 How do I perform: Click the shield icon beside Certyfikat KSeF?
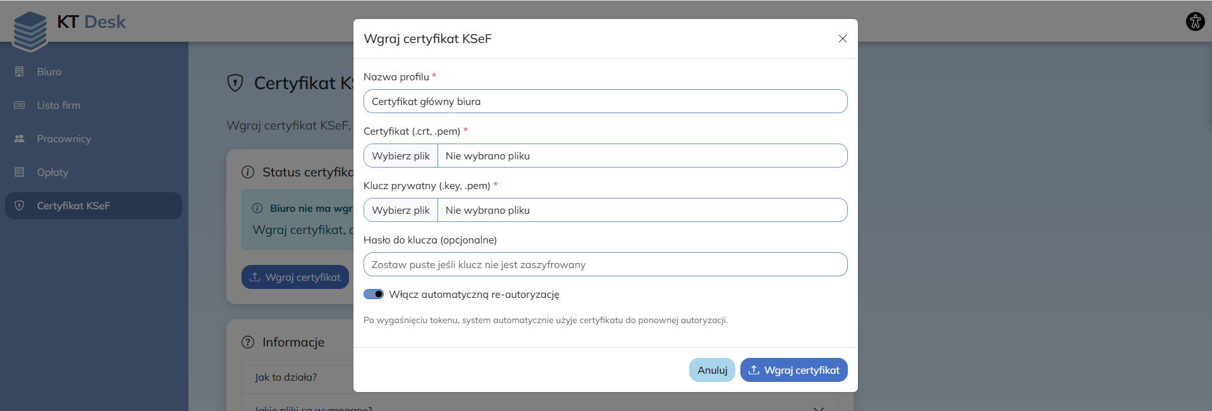click(x=20, y=206)
